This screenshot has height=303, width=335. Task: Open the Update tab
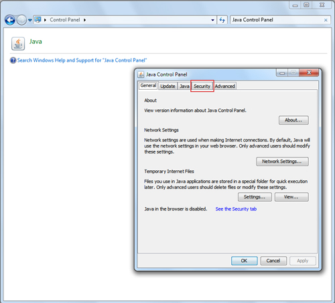167,86
